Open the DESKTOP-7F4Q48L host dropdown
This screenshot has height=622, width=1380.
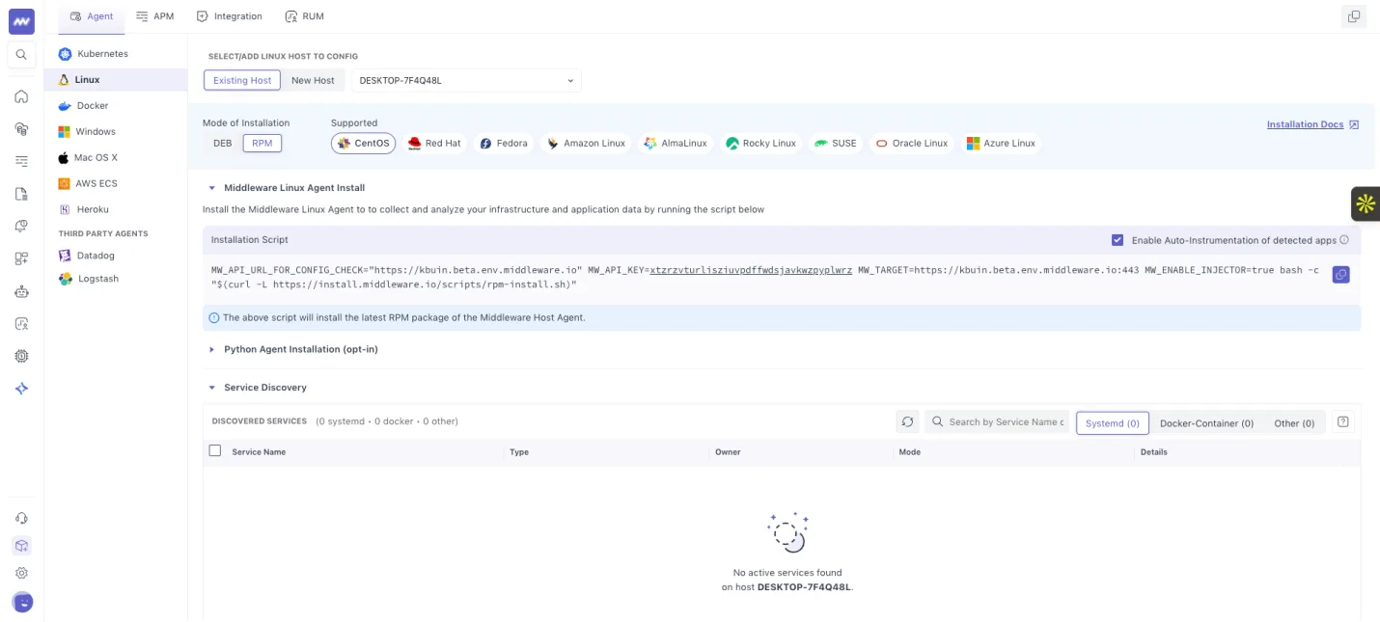(x=467, y=80)
